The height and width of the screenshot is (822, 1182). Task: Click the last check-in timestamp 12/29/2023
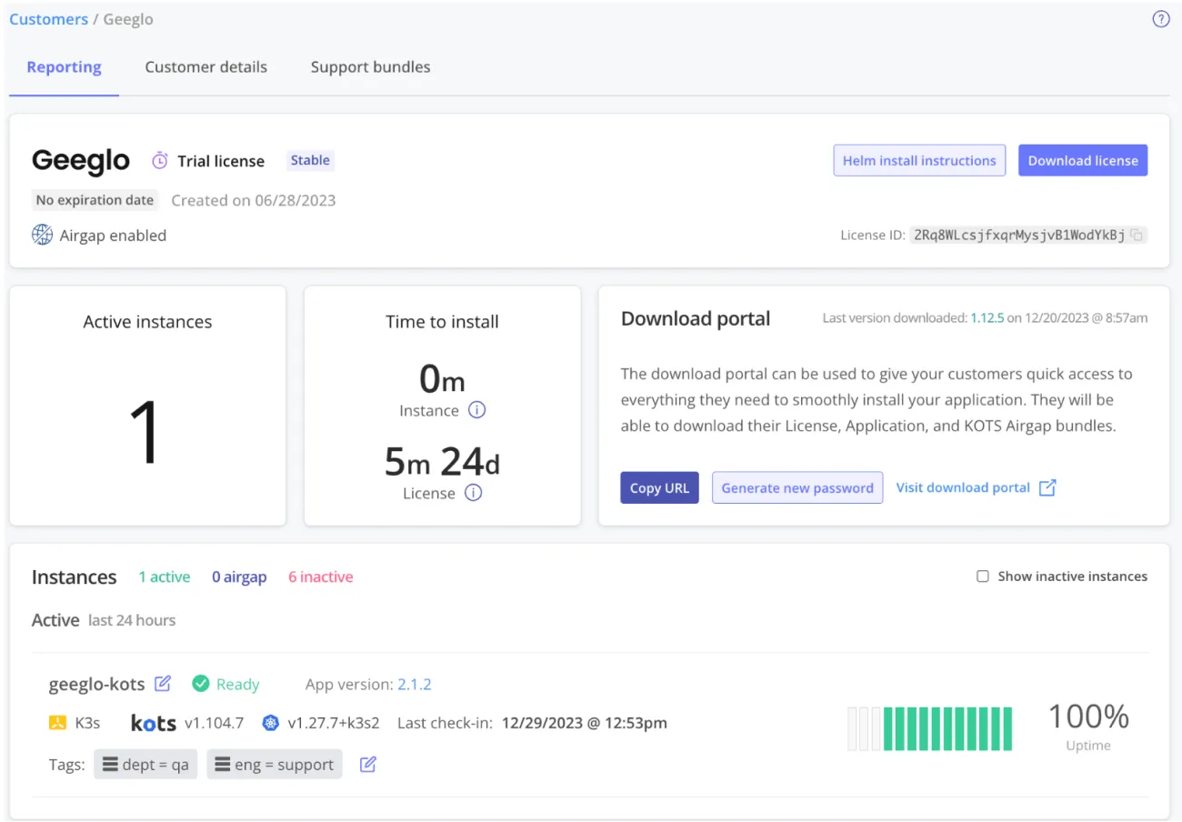pos(585,723)
